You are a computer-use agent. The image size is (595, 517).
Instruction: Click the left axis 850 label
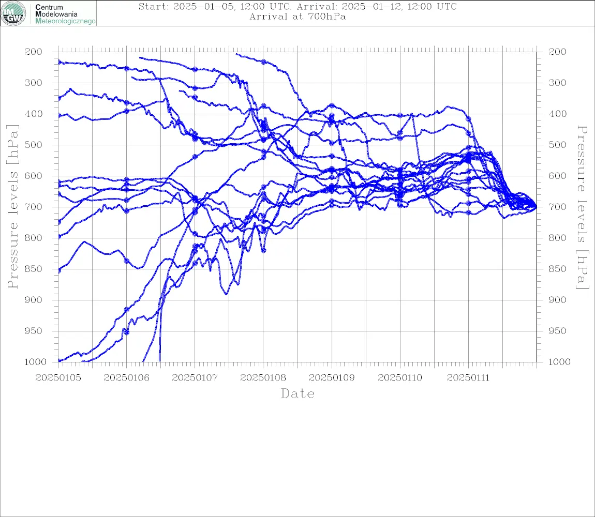coord(34,269)
